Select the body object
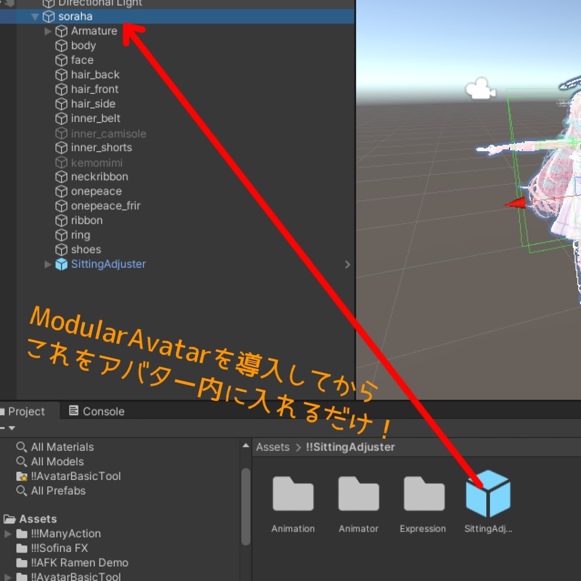 [83, 45]
